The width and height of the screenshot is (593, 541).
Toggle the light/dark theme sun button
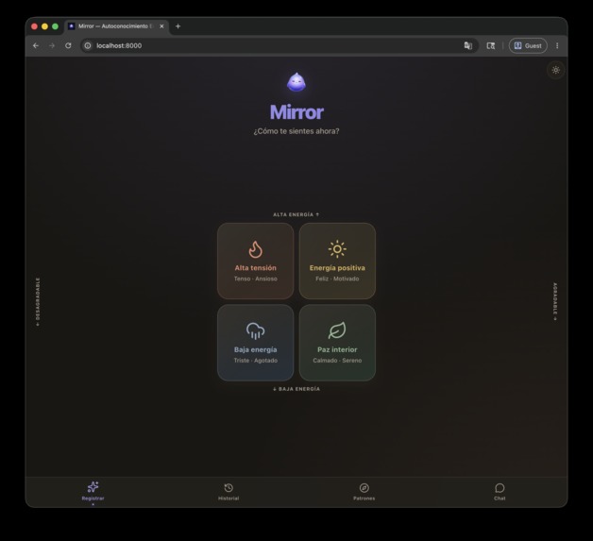point(555,70)
